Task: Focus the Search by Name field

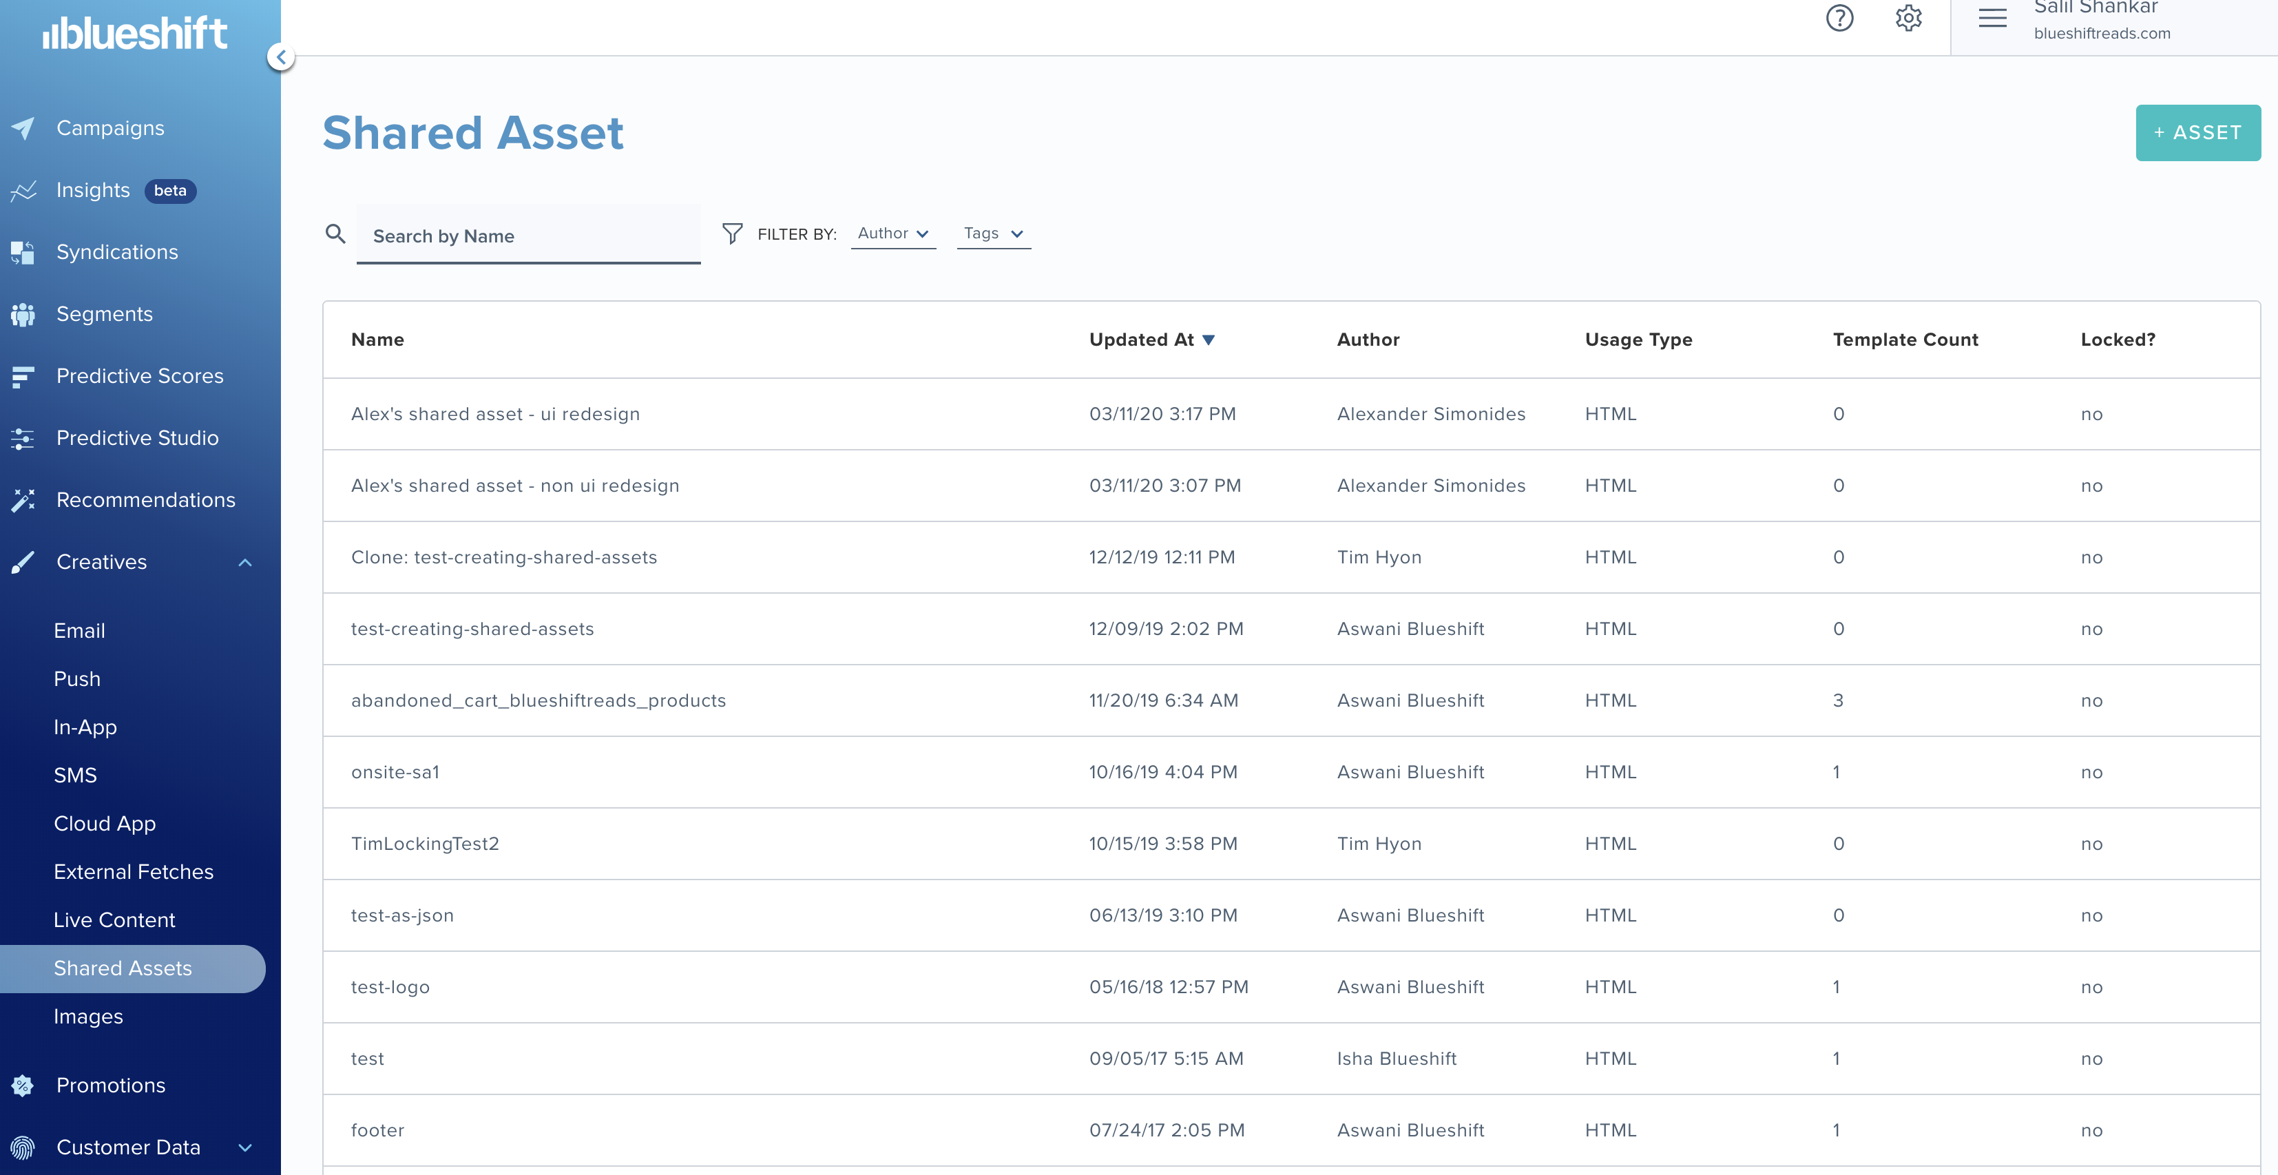Action: click(x=528, y=236)
